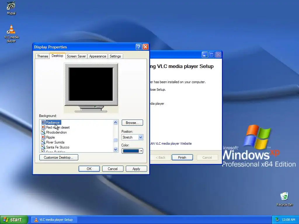Image resolution: width=299 pixels, height=224 pixels.
Task: Click the background list scrollbar thumb
Action: click(115, 140)
